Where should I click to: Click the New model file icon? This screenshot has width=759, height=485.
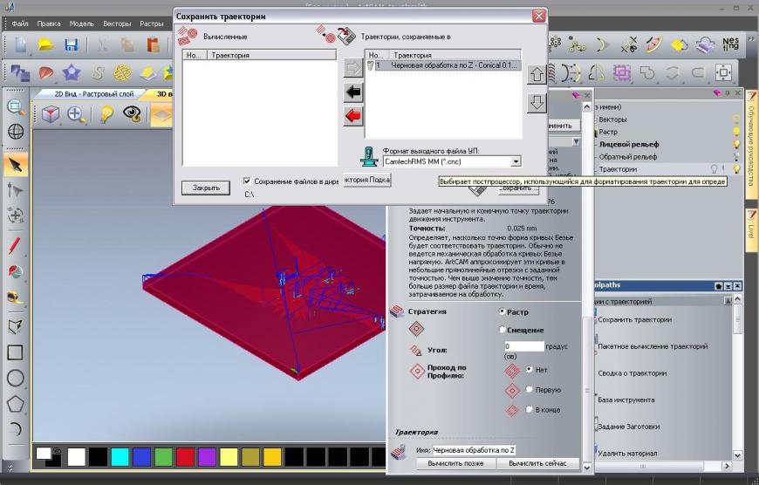pos(21,45)
